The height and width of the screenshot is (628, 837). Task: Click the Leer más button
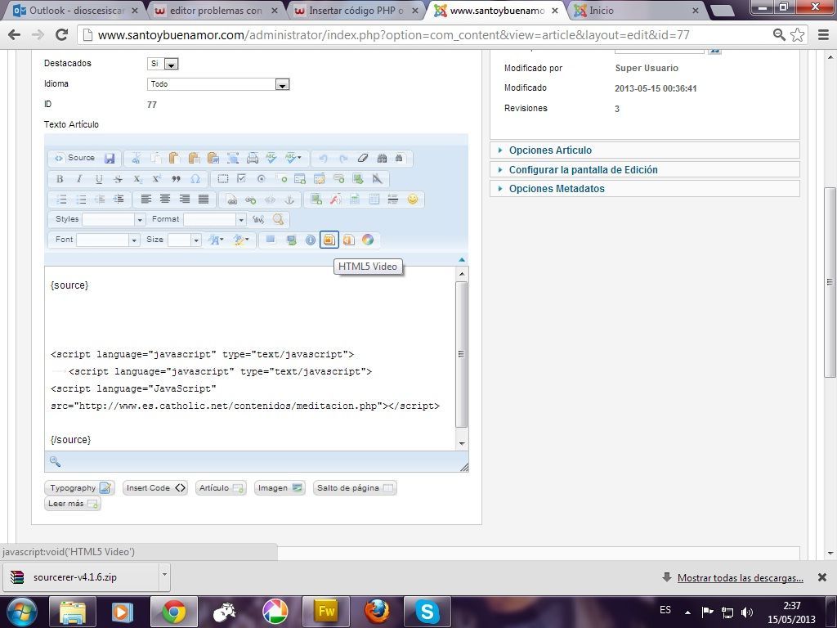tap(73, 504)
